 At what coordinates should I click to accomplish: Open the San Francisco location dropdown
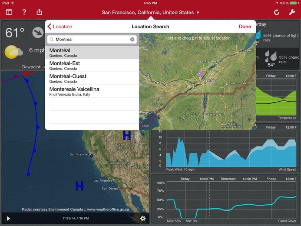pos(150,13)
